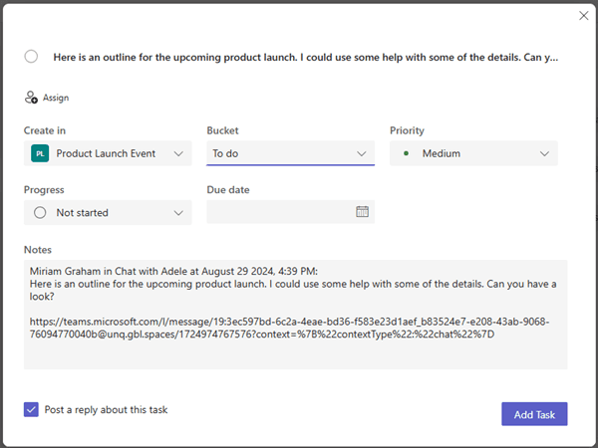Uncheck Post a reply about this task
The image size is (598, 448).
point(31,409)
